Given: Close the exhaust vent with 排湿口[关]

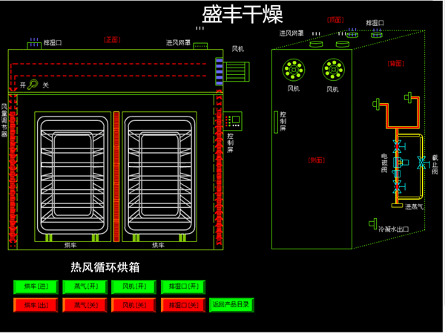Looking at the screenshot, I should tap(182, 304).
